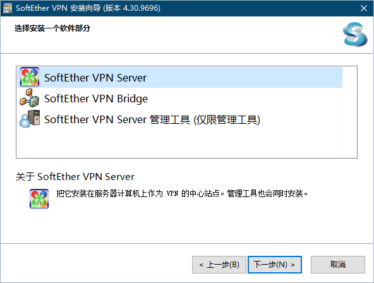Cancel setup with the 取消 button
Viewport: 374px width, 283px height.
(338, 265)
